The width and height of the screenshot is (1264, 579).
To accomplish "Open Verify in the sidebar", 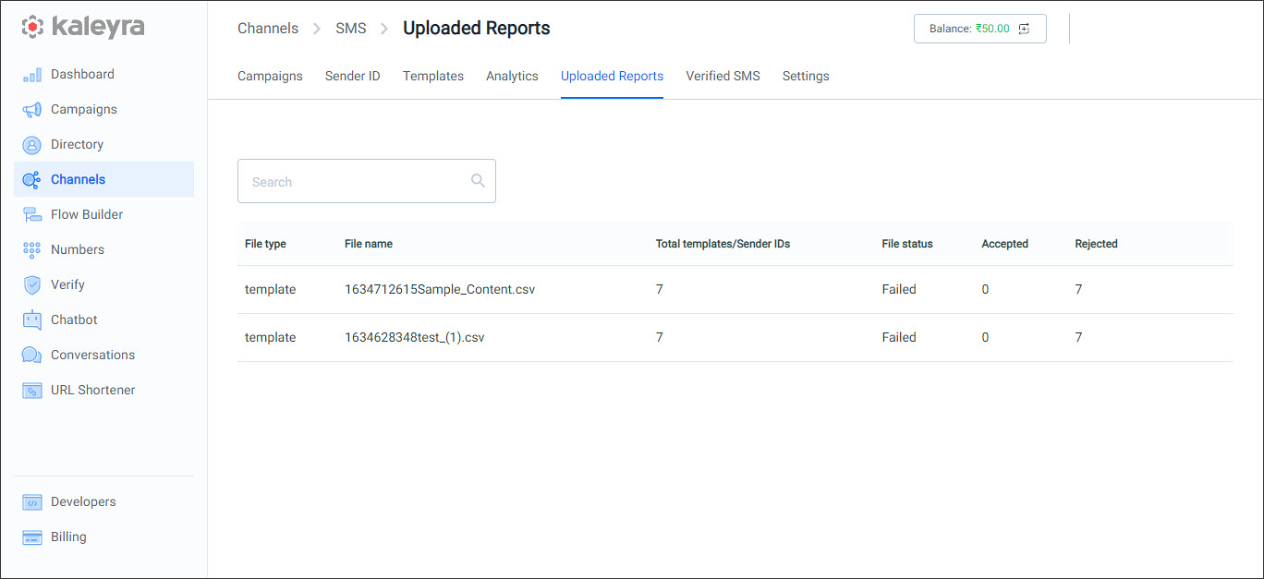I will 103,284.
